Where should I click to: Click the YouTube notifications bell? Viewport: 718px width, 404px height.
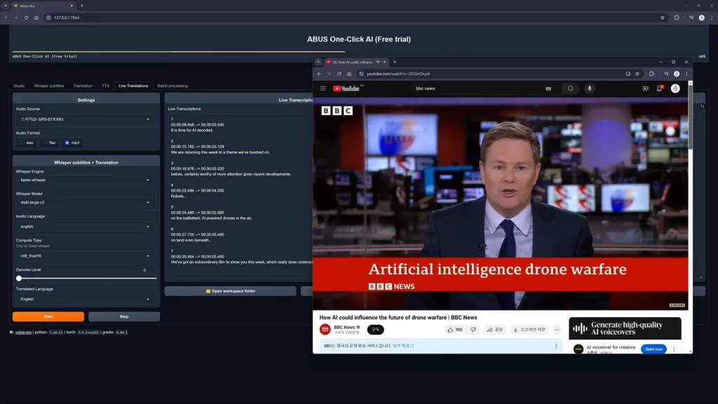click(x=658, y=88)
